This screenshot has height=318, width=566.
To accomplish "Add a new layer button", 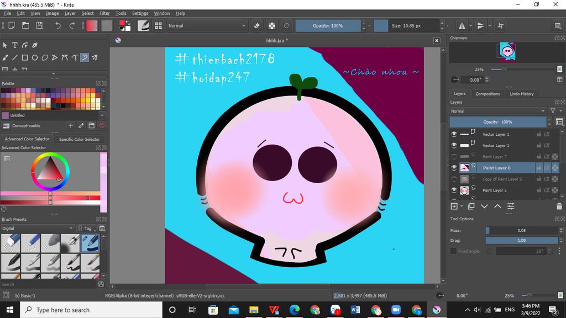I will (454, 206).
